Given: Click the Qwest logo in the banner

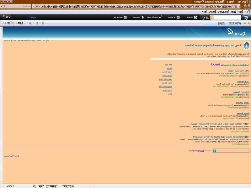Looking at the screenshot, I should pos(236,32).
